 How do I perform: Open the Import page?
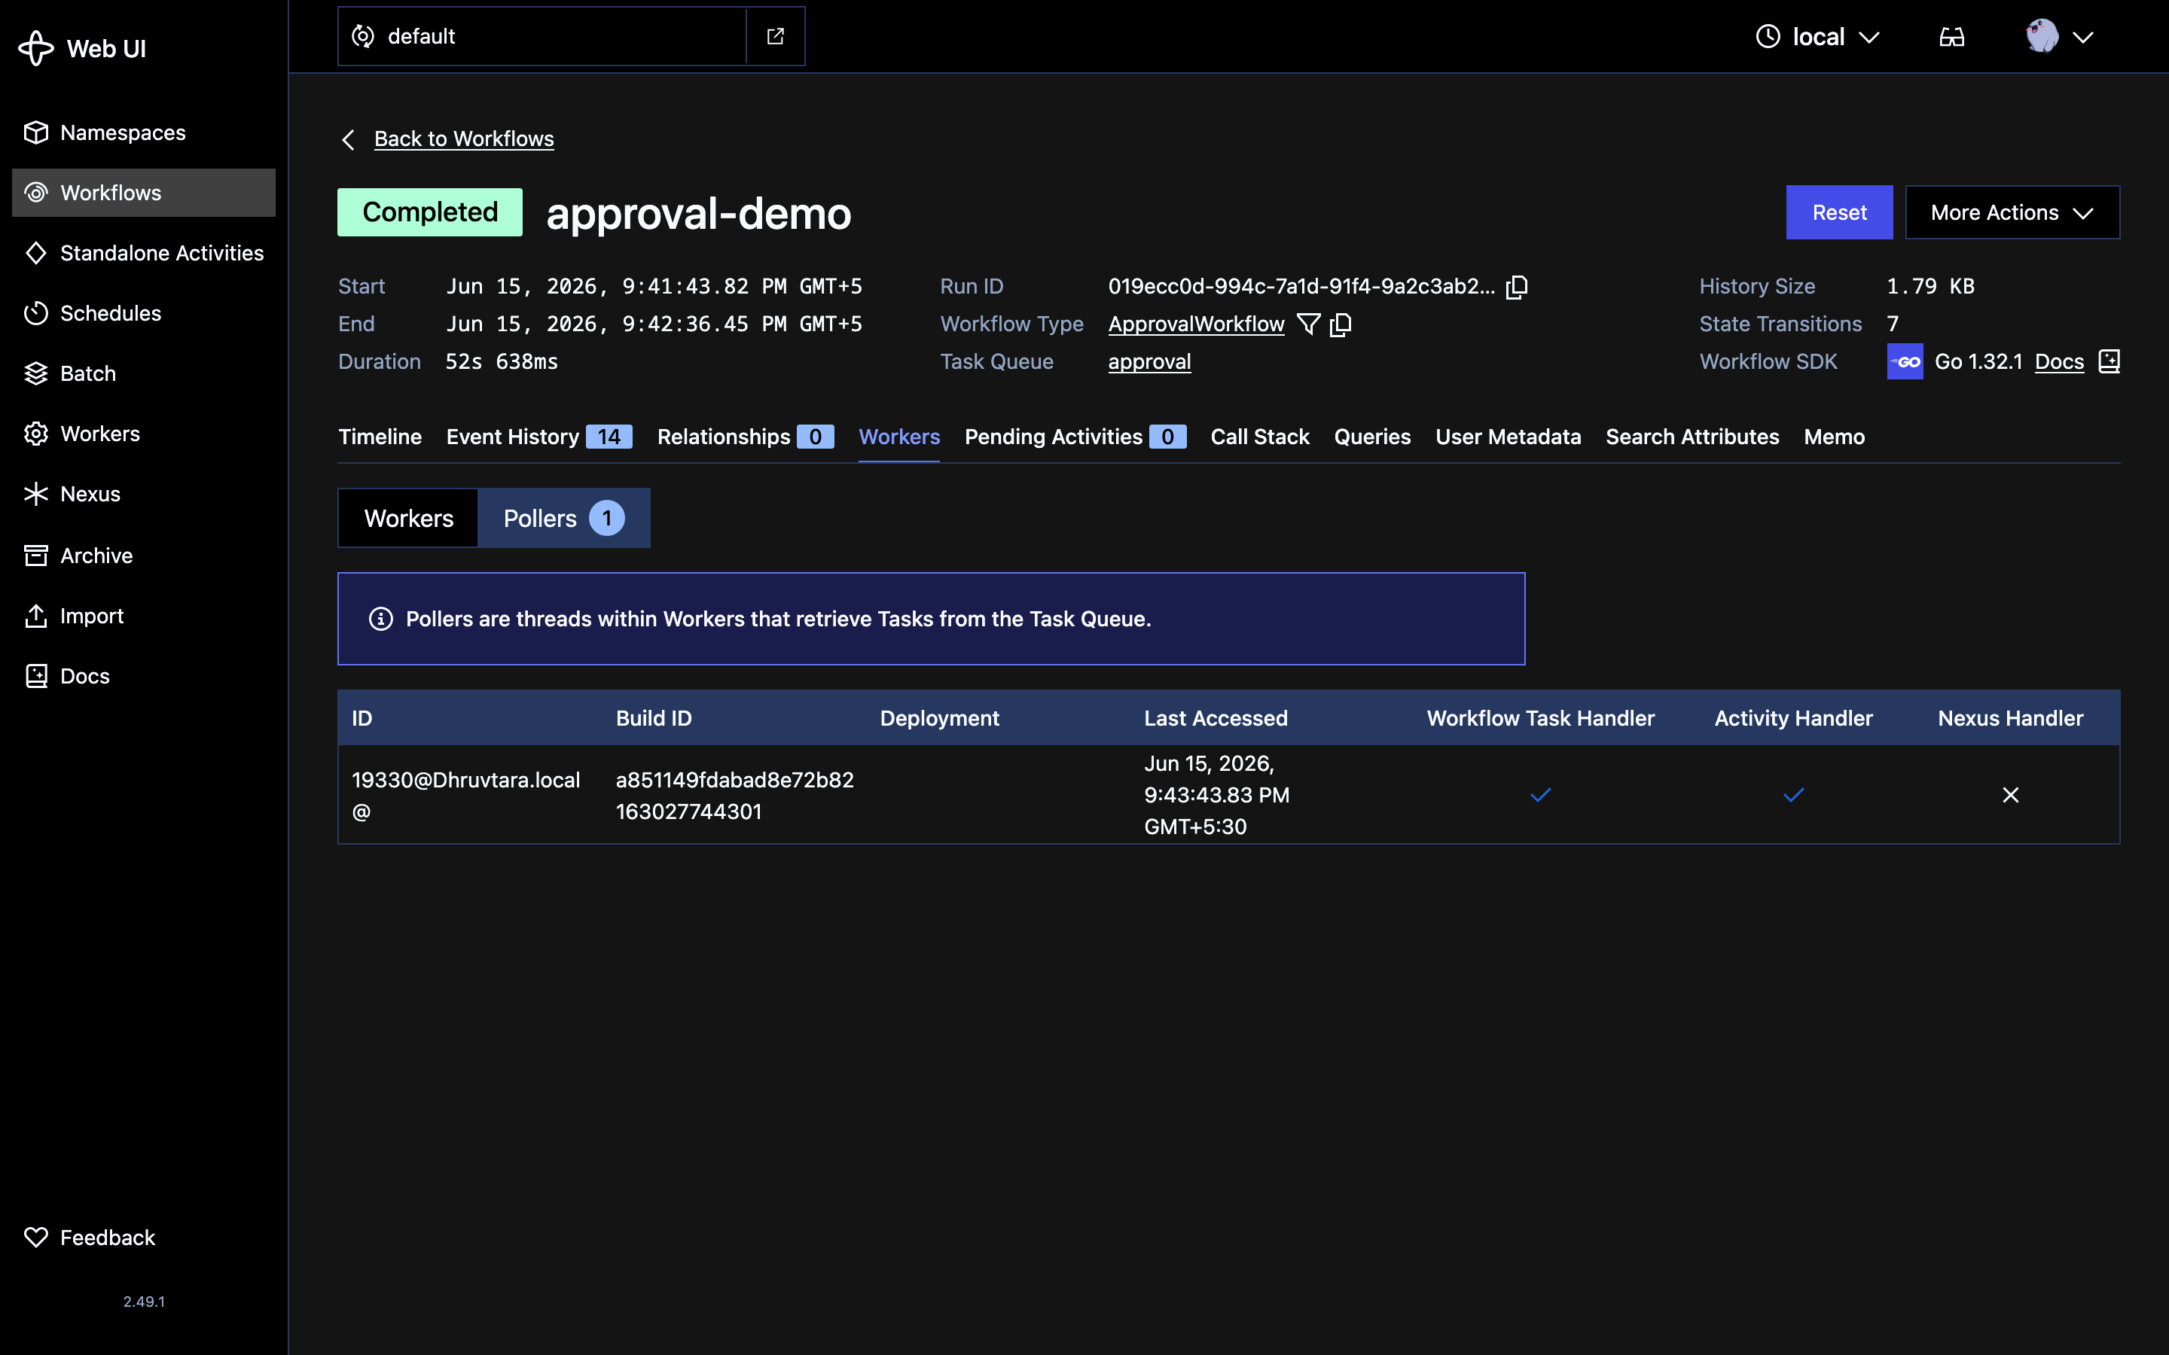(143, 616)
